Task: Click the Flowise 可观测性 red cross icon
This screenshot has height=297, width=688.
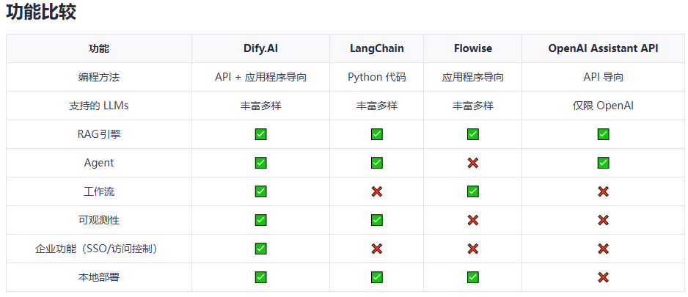Action: click(472, 220)
